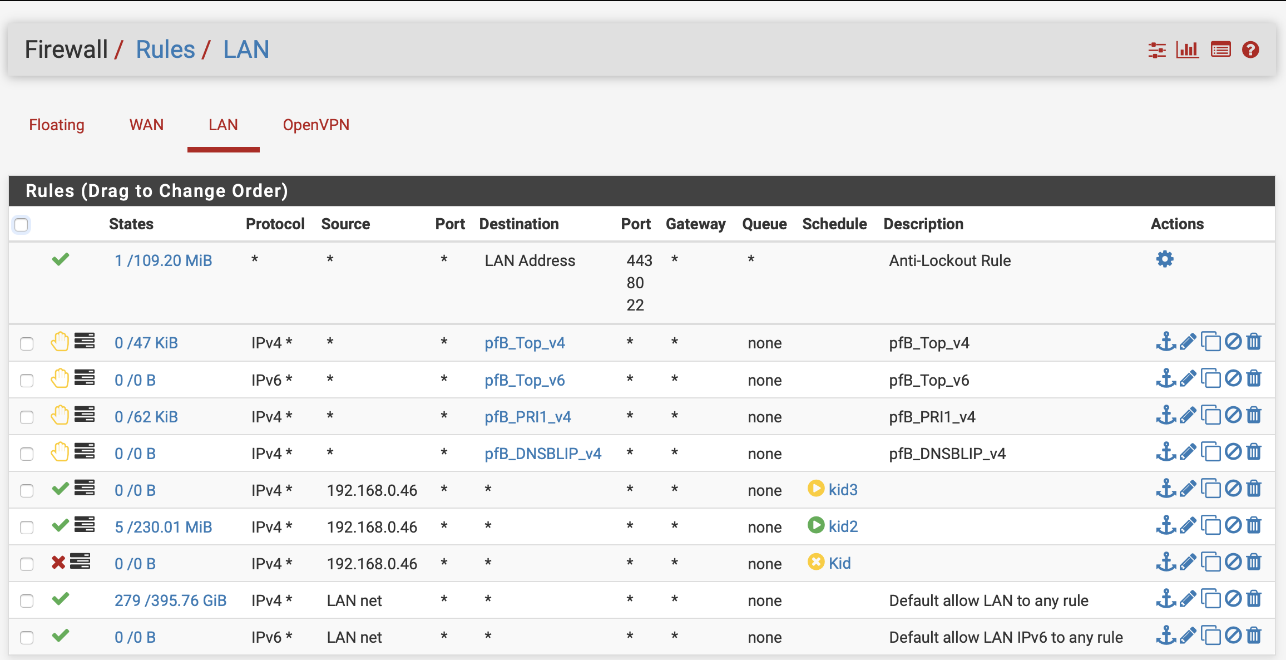The image size is (1286, 660).
Task: Copy the pfB_DNSBLIP_v4 rule
Action: coord(1210,452)
